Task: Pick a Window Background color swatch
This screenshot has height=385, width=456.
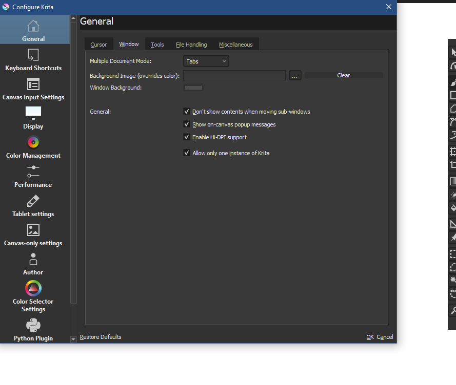Action: click(193, 88)
